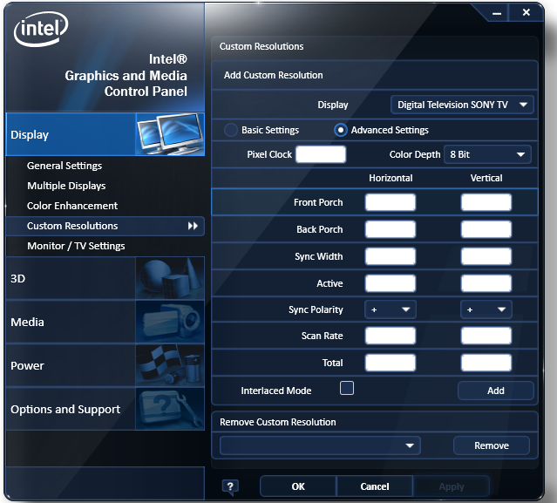The image size is (557, 503).
Task: Open the Display device dropdown
Action: click(462, 105)
